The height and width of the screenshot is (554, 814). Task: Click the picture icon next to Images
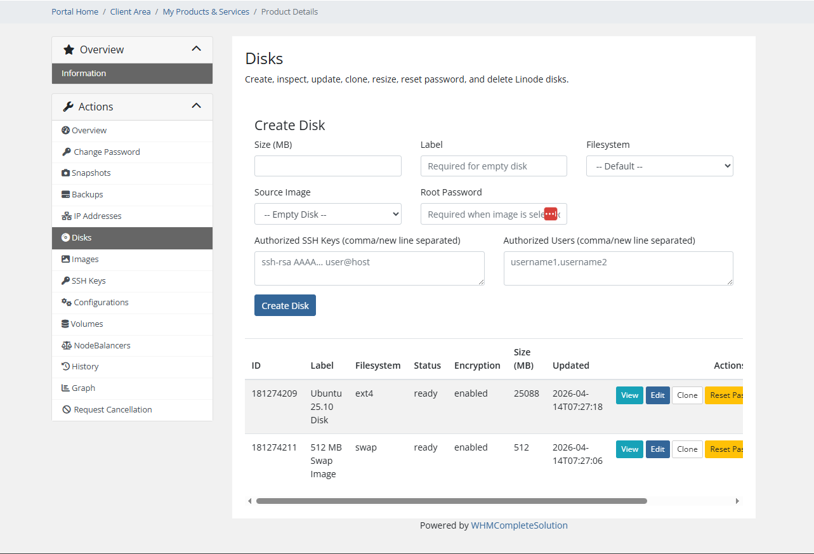65,260
